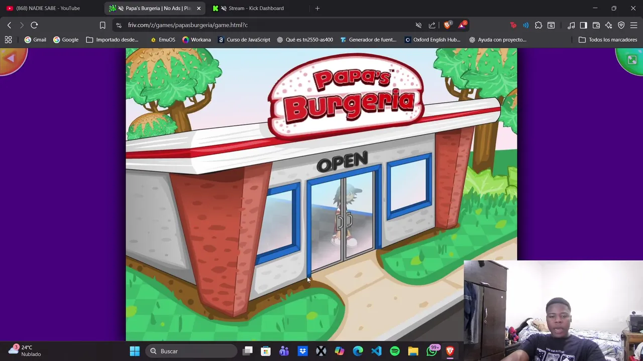Reload the Papa's Burgeria page
Screen dimensions: 643x361
34,25
